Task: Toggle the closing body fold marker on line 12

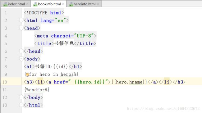Action: point(21,97)
